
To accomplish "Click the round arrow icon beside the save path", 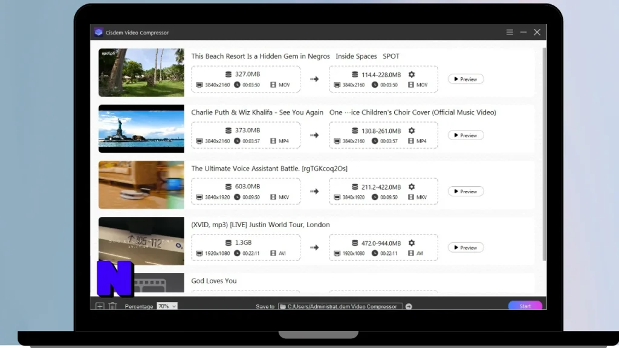I will [x=409, y=306].
